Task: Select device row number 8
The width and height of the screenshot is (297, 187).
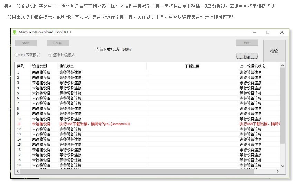Action: 148,109
